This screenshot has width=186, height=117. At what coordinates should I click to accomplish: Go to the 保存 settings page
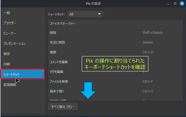point(23,54)
